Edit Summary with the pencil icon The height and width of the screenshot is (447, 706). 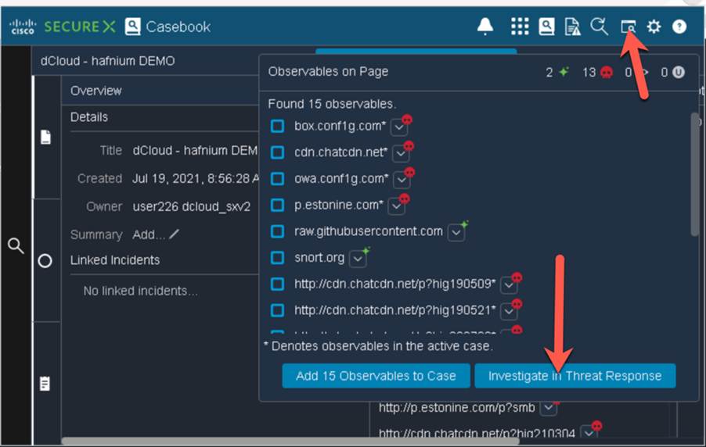[175, 234]
